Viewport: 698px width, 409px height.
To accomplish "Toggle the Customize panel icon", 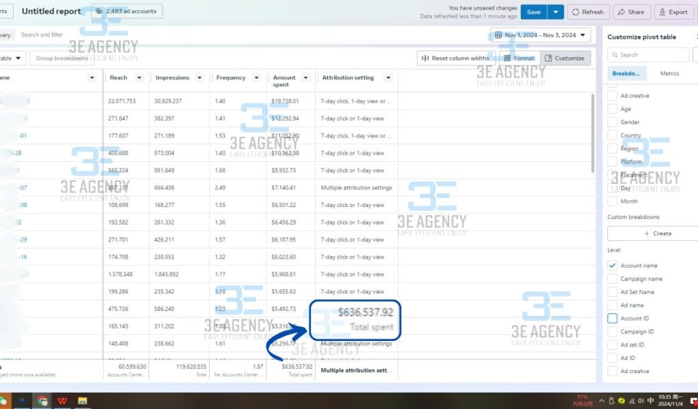I will (548, 59).
